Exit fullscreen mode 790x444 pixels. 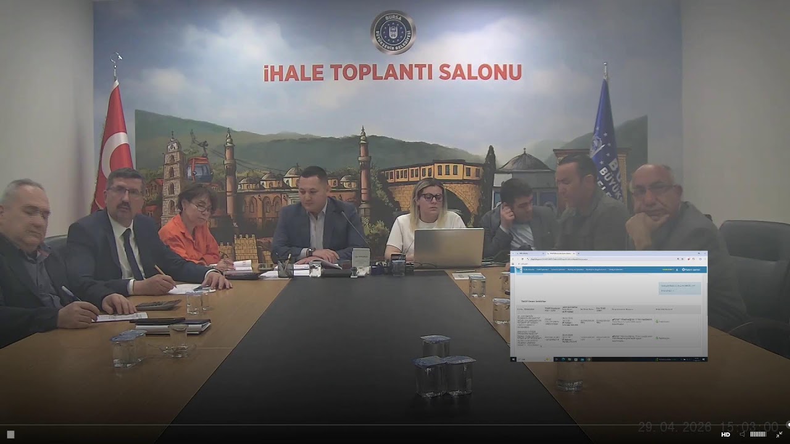coord(780,434)
